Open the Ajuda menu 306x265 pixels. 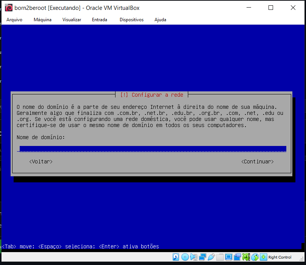[160, 20]
